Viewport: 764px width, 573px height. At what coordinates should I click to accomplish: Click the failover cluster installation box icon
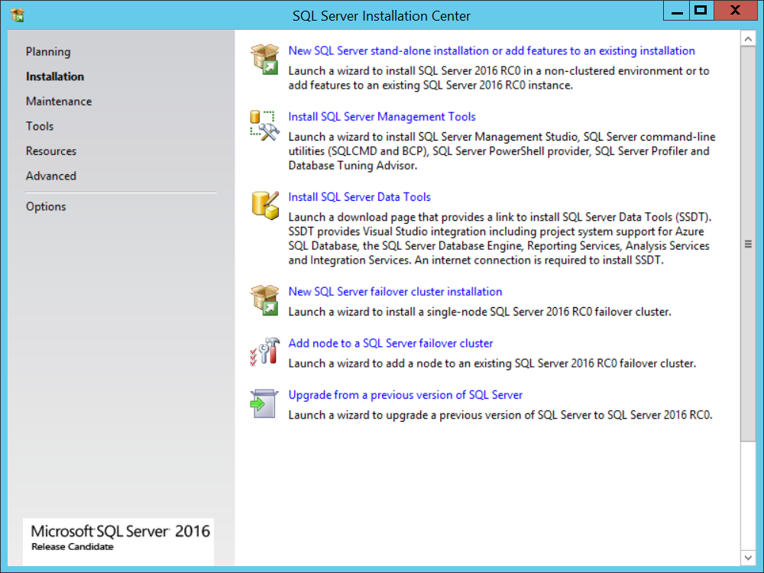pos(265,299)
